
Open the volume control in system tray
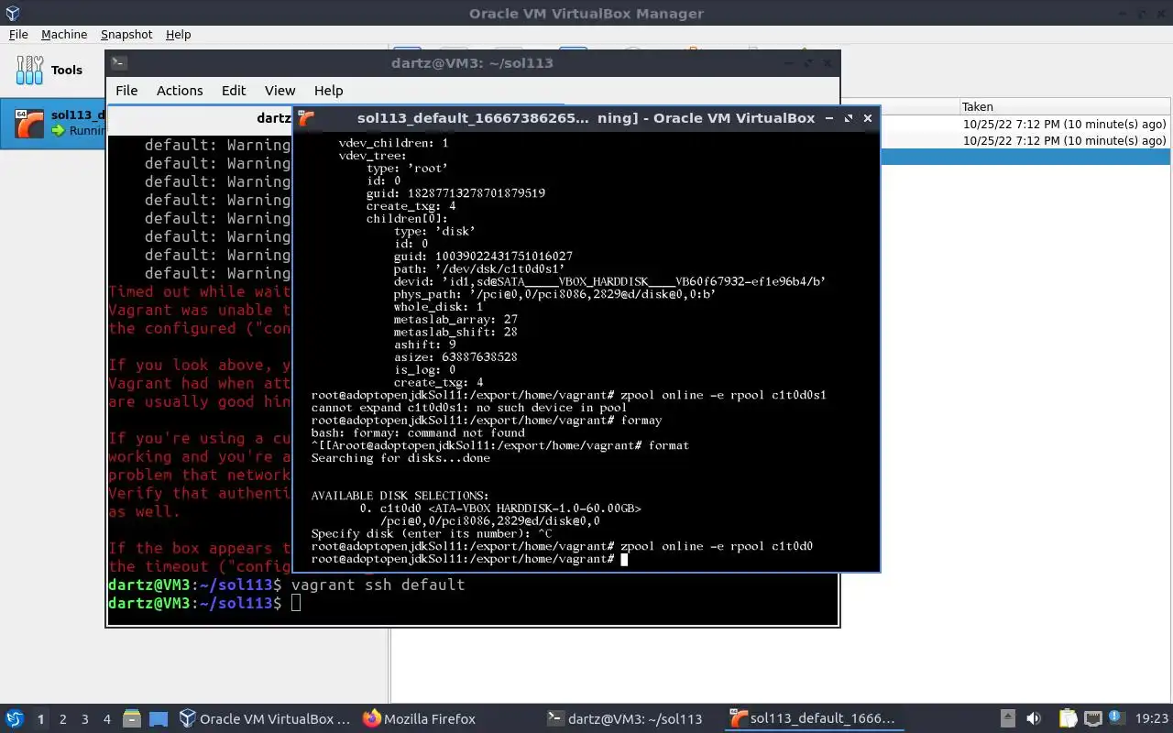pyautogui.click(x=1034, y=719)
